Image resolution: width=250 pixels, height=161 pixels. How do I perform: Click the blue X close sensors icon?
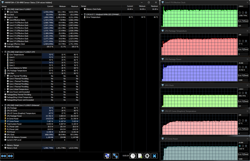coord(154,156)
